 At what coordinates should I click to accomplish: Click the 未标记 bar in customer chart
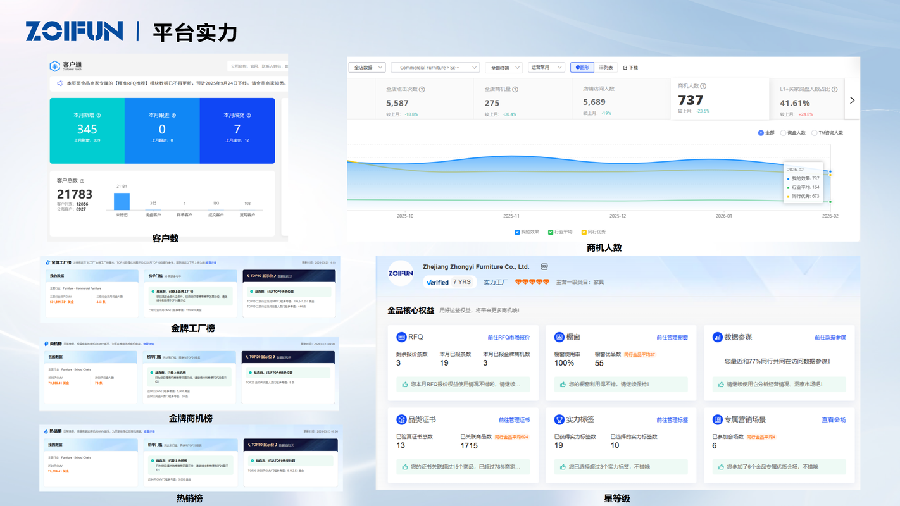[x=122, y=201]
